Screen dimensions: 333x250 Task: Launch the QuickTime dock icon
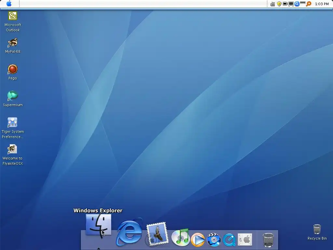click(229, 240)
